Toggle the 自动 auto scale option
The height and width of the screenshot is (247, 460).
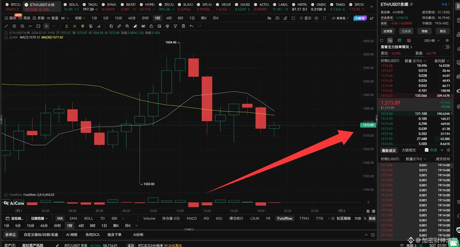point(372,218)
